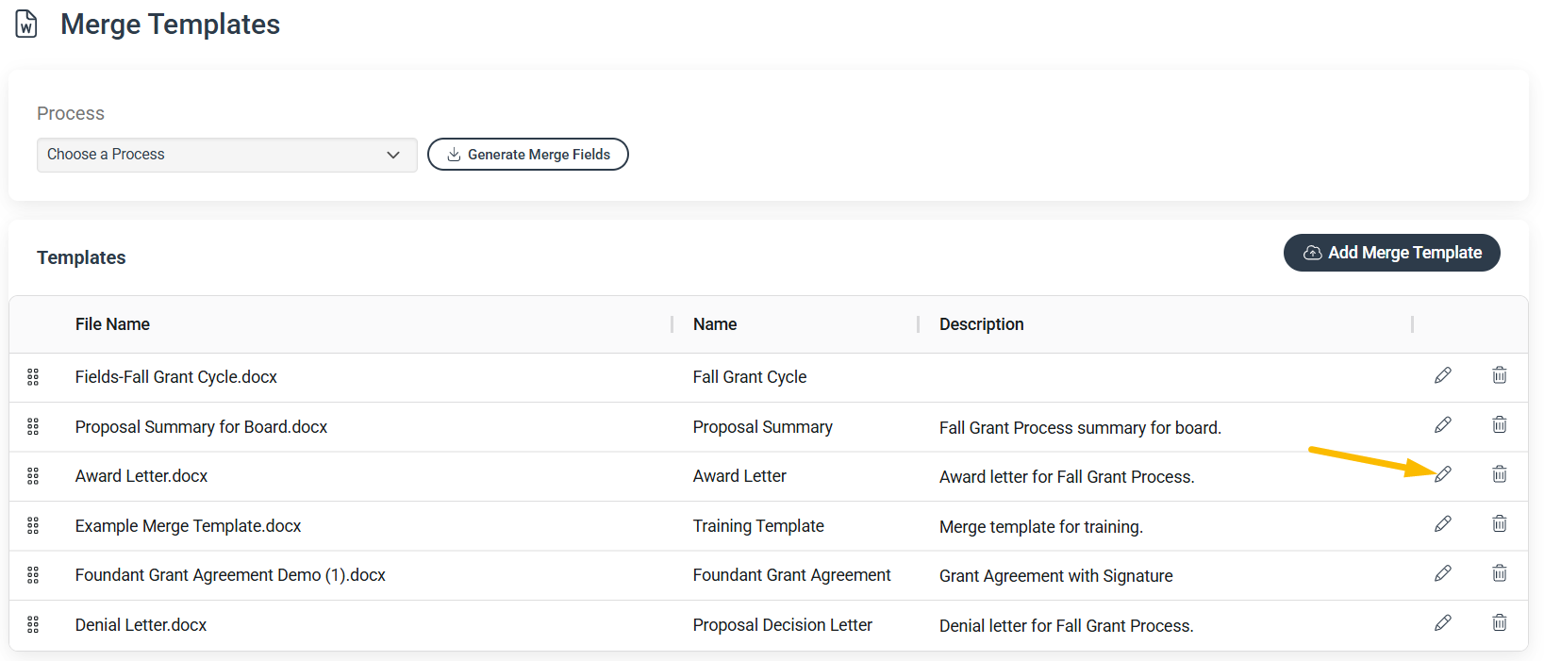Click the Word document icon beside Merge Templates
Screen dimensions: 1544x661
coord(26,25)
